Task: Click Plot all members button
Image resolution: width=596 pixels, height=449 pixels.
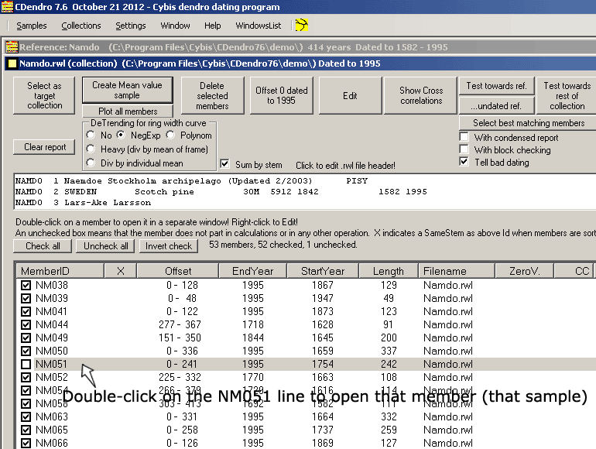Action: coord(128,111)
